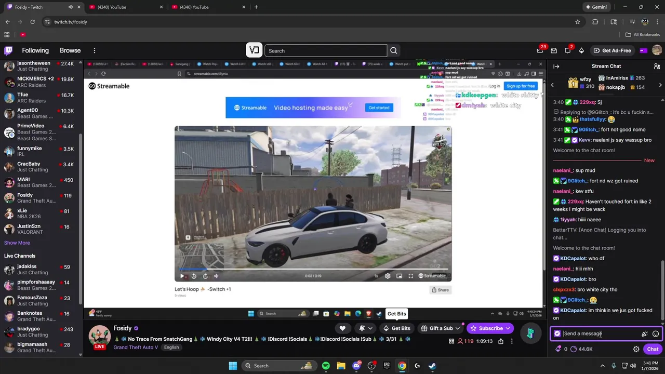Click Show More in followed channels
Screen dimensions: 665x374
[17, 243]
